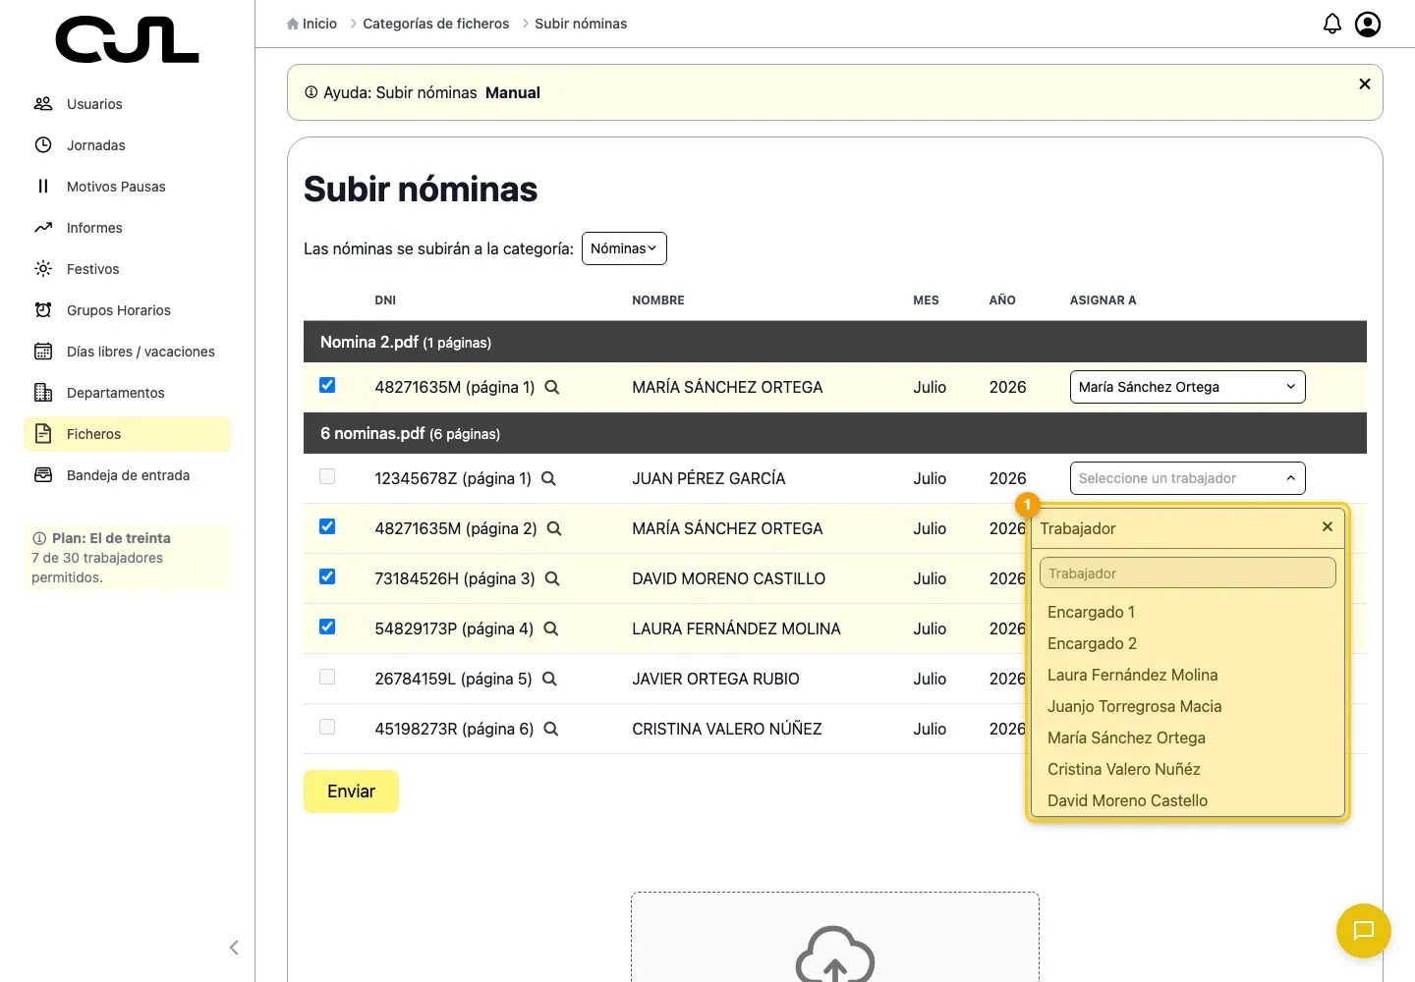
Task: Collapse the sidebar with the chevron
Action: click(234, 948)
